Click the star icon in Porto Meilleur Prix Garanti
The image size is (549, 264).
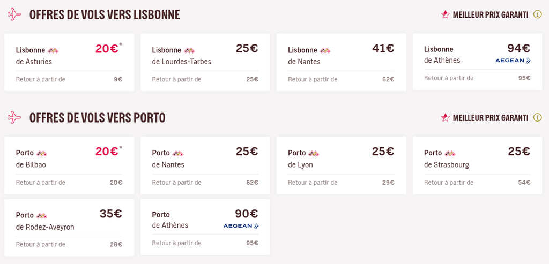pos(445,117)
